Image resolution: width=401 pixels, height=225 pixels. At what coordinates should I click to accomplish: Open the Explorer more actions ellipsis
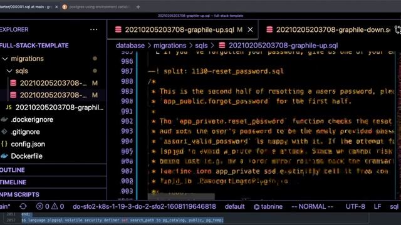tap(93, 29)
